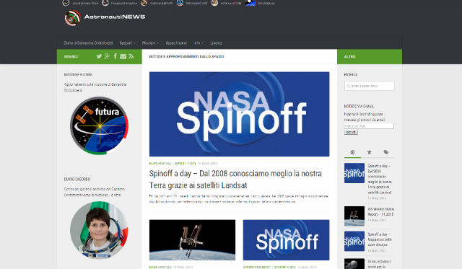The height and width of the screenshot is (269, 462).
Task: Open the ISS Weekly Status Report thumbnail
Action: point(354,216)
